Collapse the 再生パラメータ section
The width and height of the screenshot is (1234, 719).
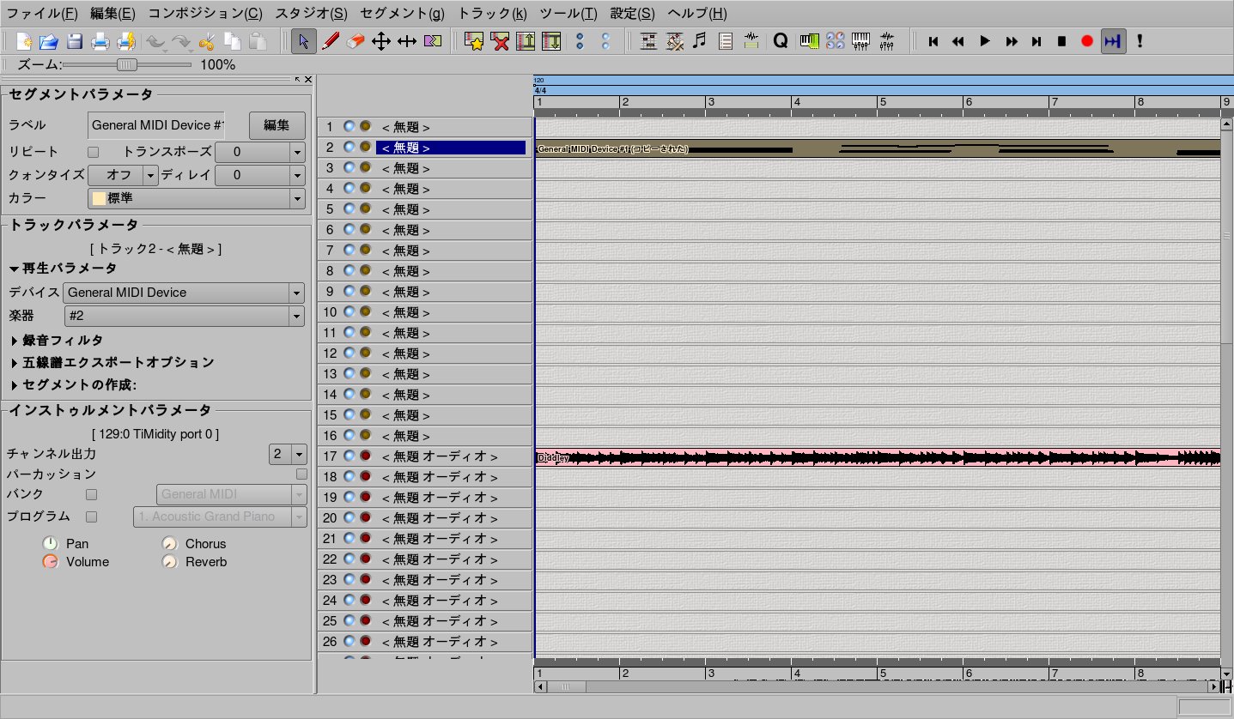tap(63, 269)
